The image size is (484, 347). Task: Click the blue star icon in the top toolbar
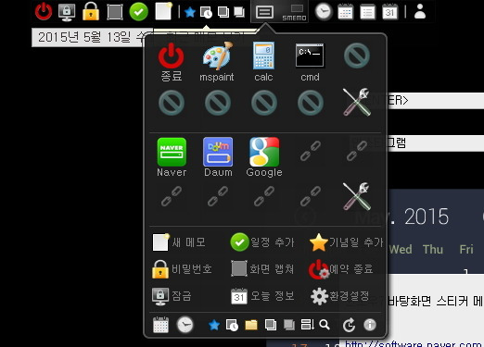(190, 12)
